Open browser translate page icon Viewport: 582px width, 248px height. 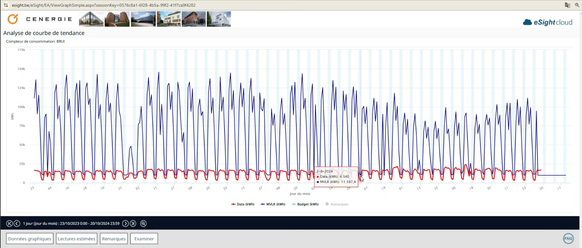click(567, 5)
